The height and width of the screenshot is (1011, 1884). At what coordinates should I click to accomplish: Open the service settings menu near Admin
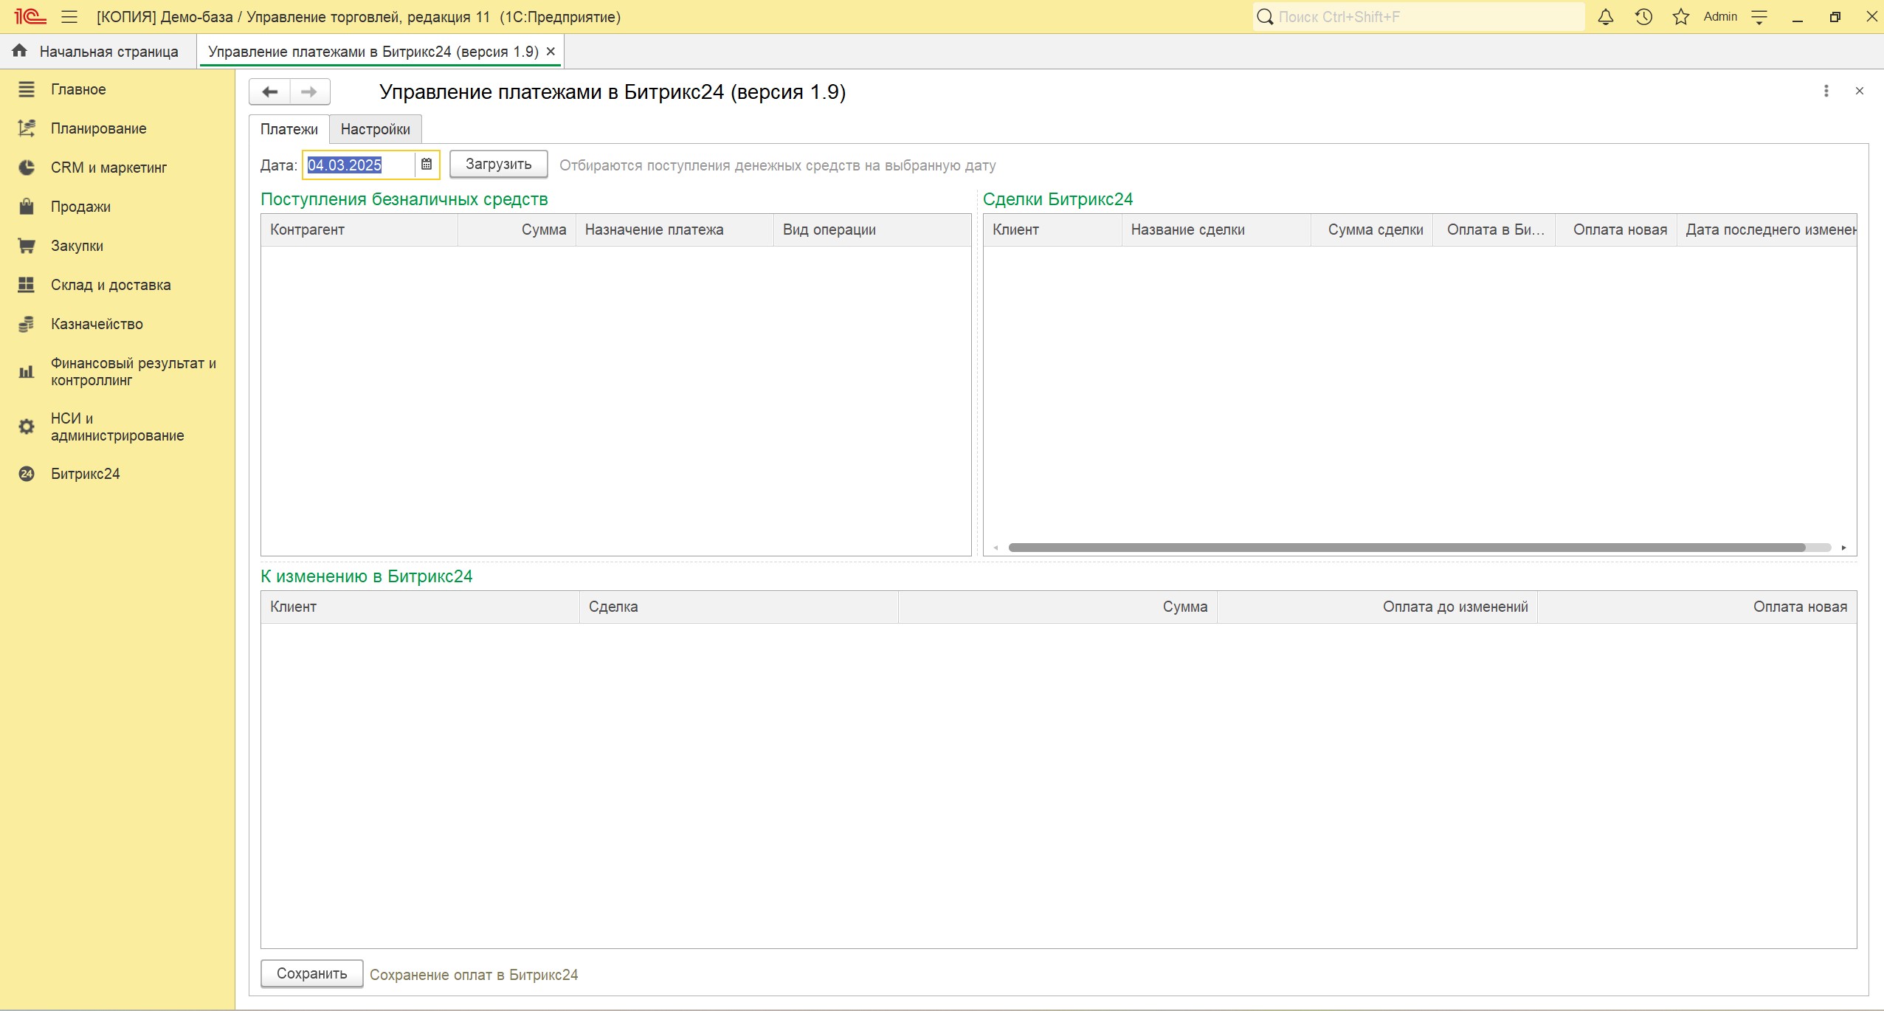(x=1759, y=17)
